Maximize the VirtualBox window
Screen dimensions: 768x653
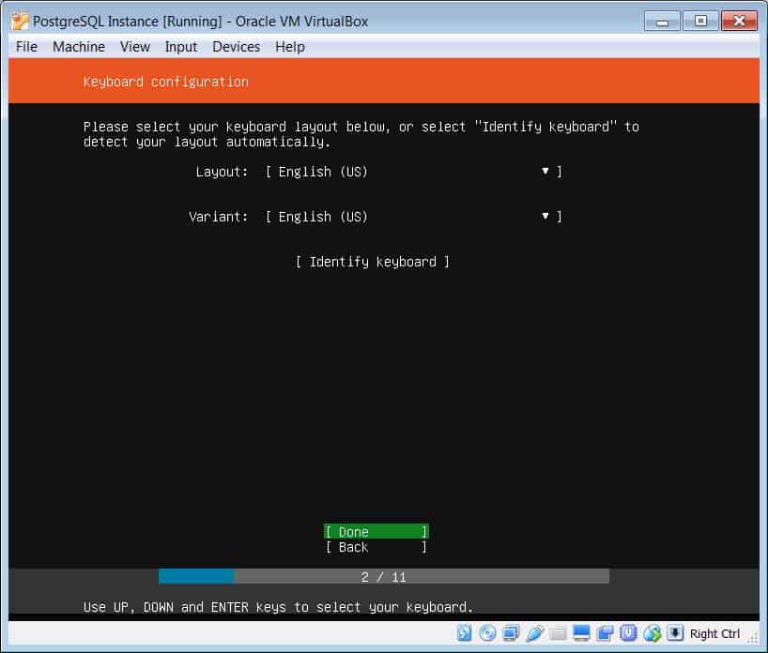700,21
